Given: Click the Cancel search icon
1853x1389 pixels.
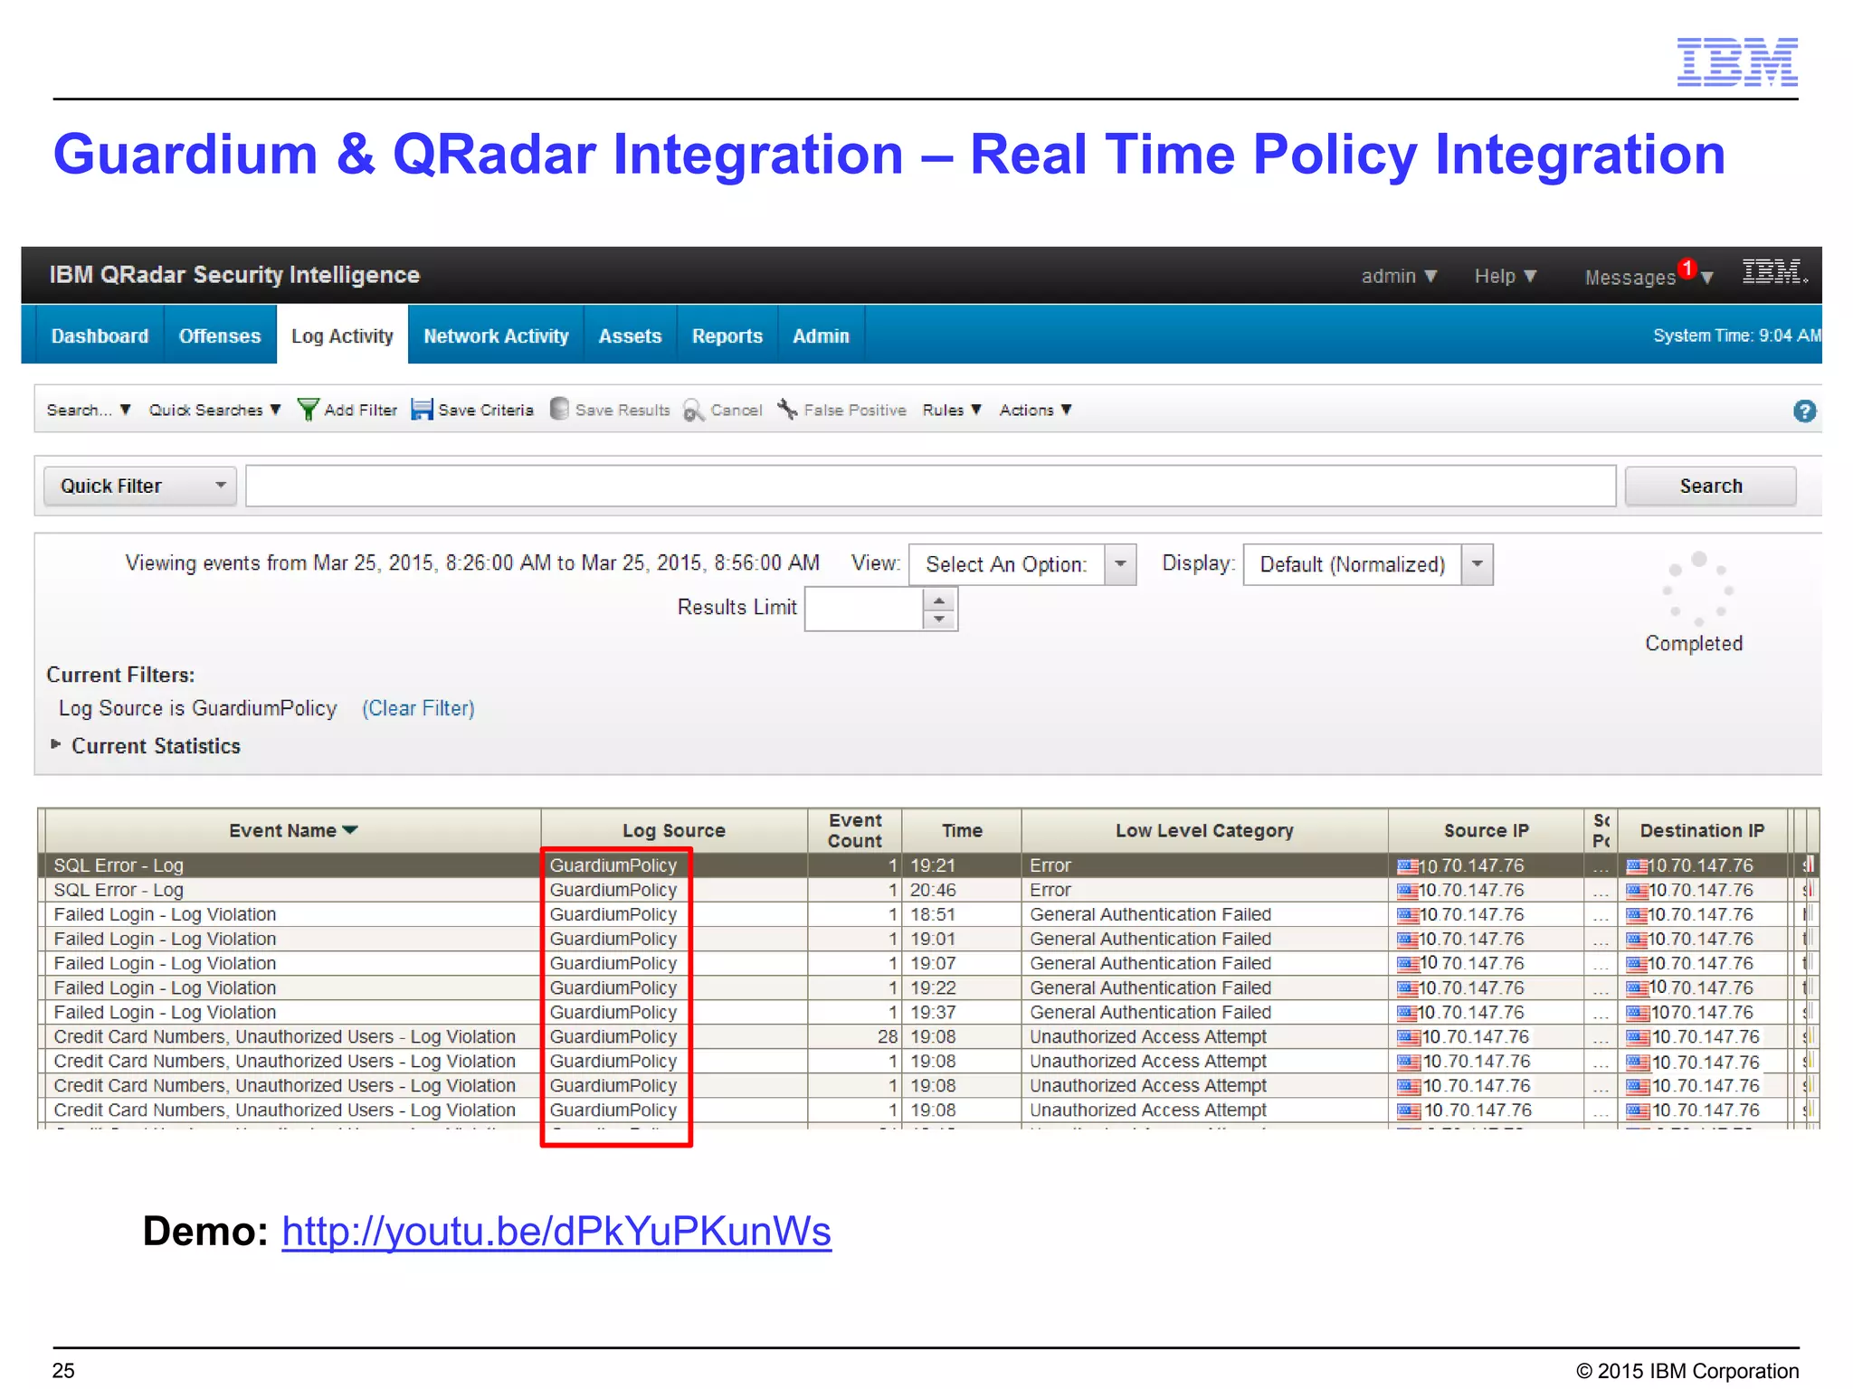Looking at the screenshot, I should [693, 411].
